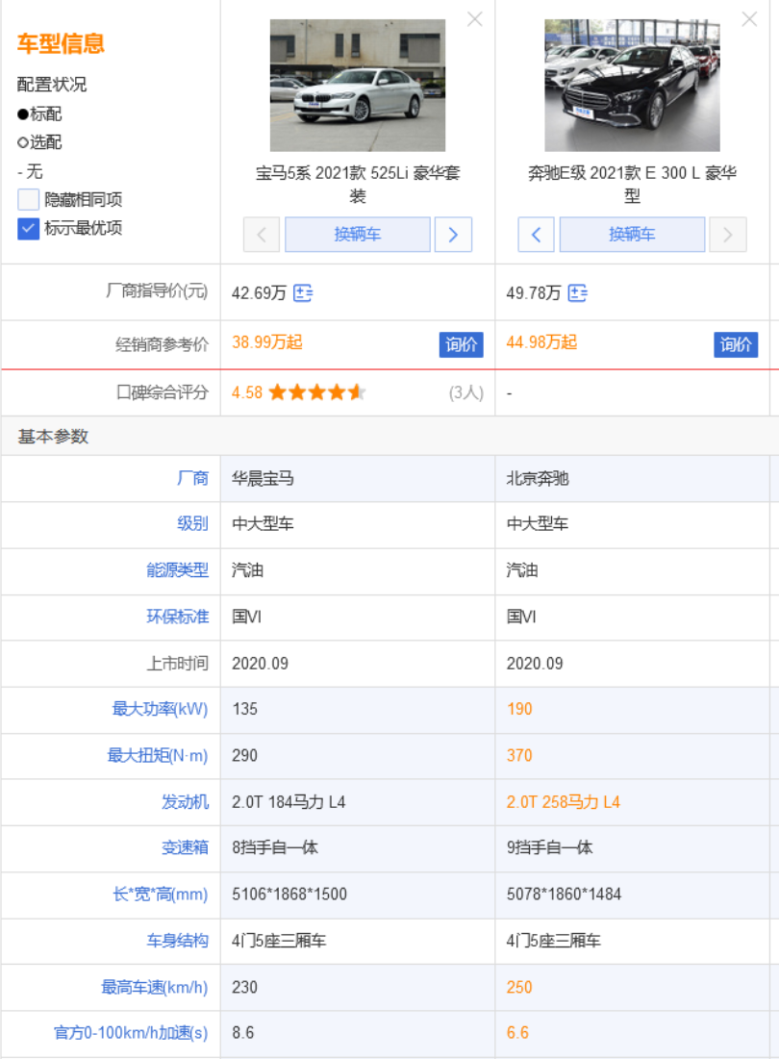Click the 官方0-100km/h加速(s) parameter link
Image resolution: width=779 pixels, height=1059 pixels.
click(131, 1033)
